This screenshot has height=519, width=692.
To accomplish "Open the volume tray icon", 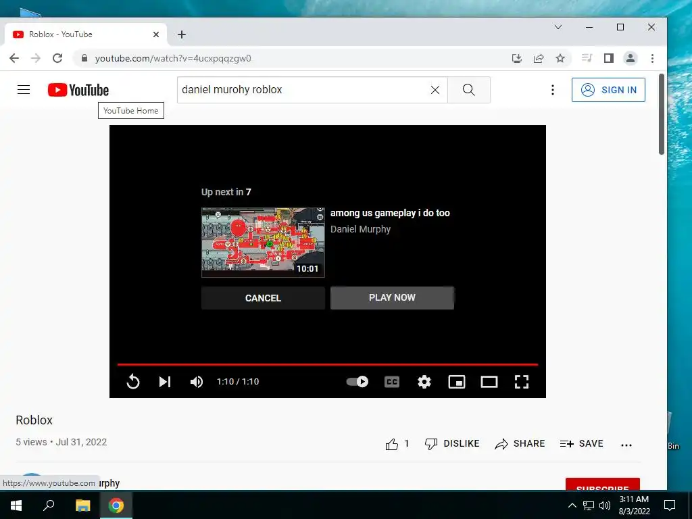I will (x=605, y=505).
